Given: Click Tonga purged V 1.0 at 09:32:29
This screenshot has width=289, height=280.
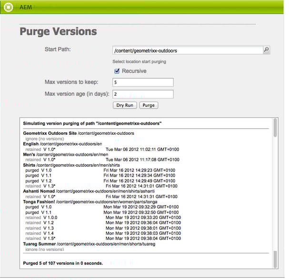Looking at the screenshot, I should click(x=102, y=207).
